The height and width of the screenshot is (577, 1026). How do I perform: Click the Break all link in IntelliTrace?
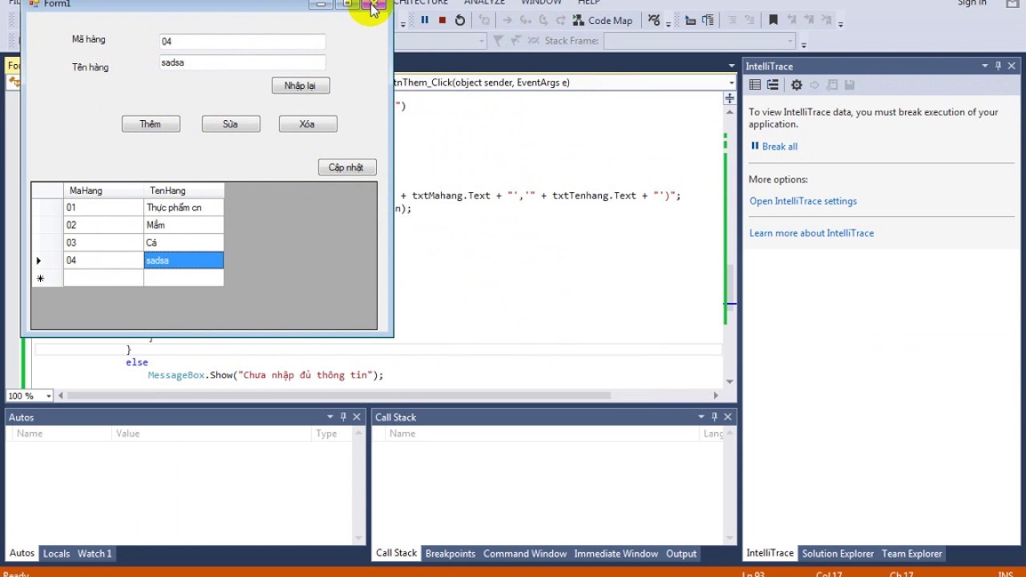[x=779, y=147]
